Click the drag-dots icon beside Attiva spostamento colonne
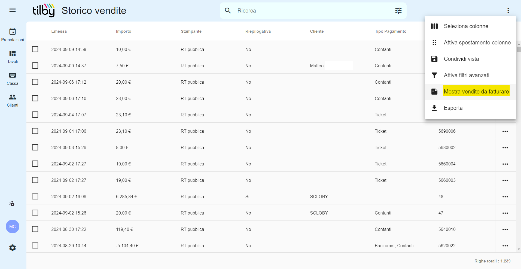521x269 pixels. click(x=434, y=43)
